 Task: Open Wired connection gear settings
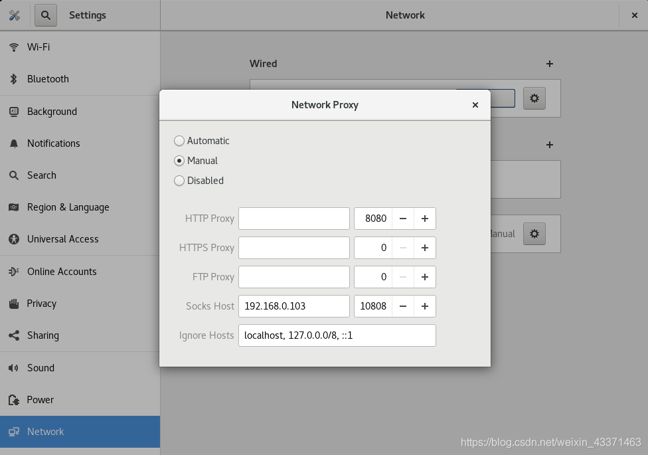[x=534, y=98]
